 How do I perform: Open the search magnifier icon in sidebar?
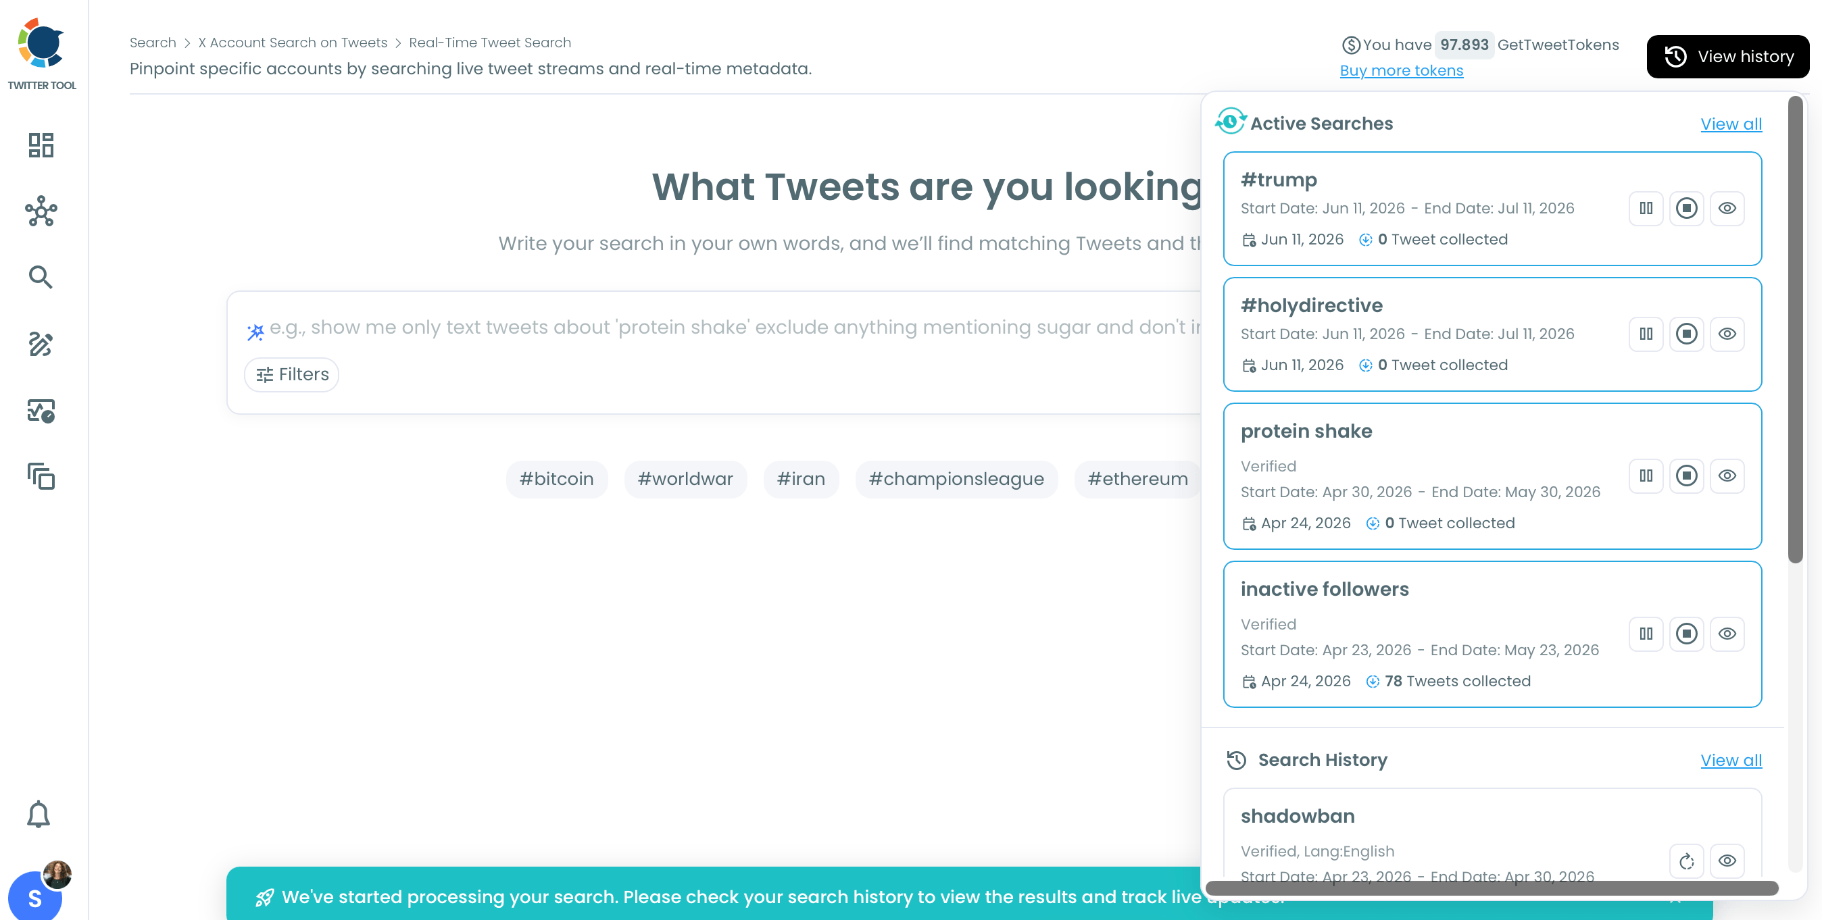click(41, 277)
